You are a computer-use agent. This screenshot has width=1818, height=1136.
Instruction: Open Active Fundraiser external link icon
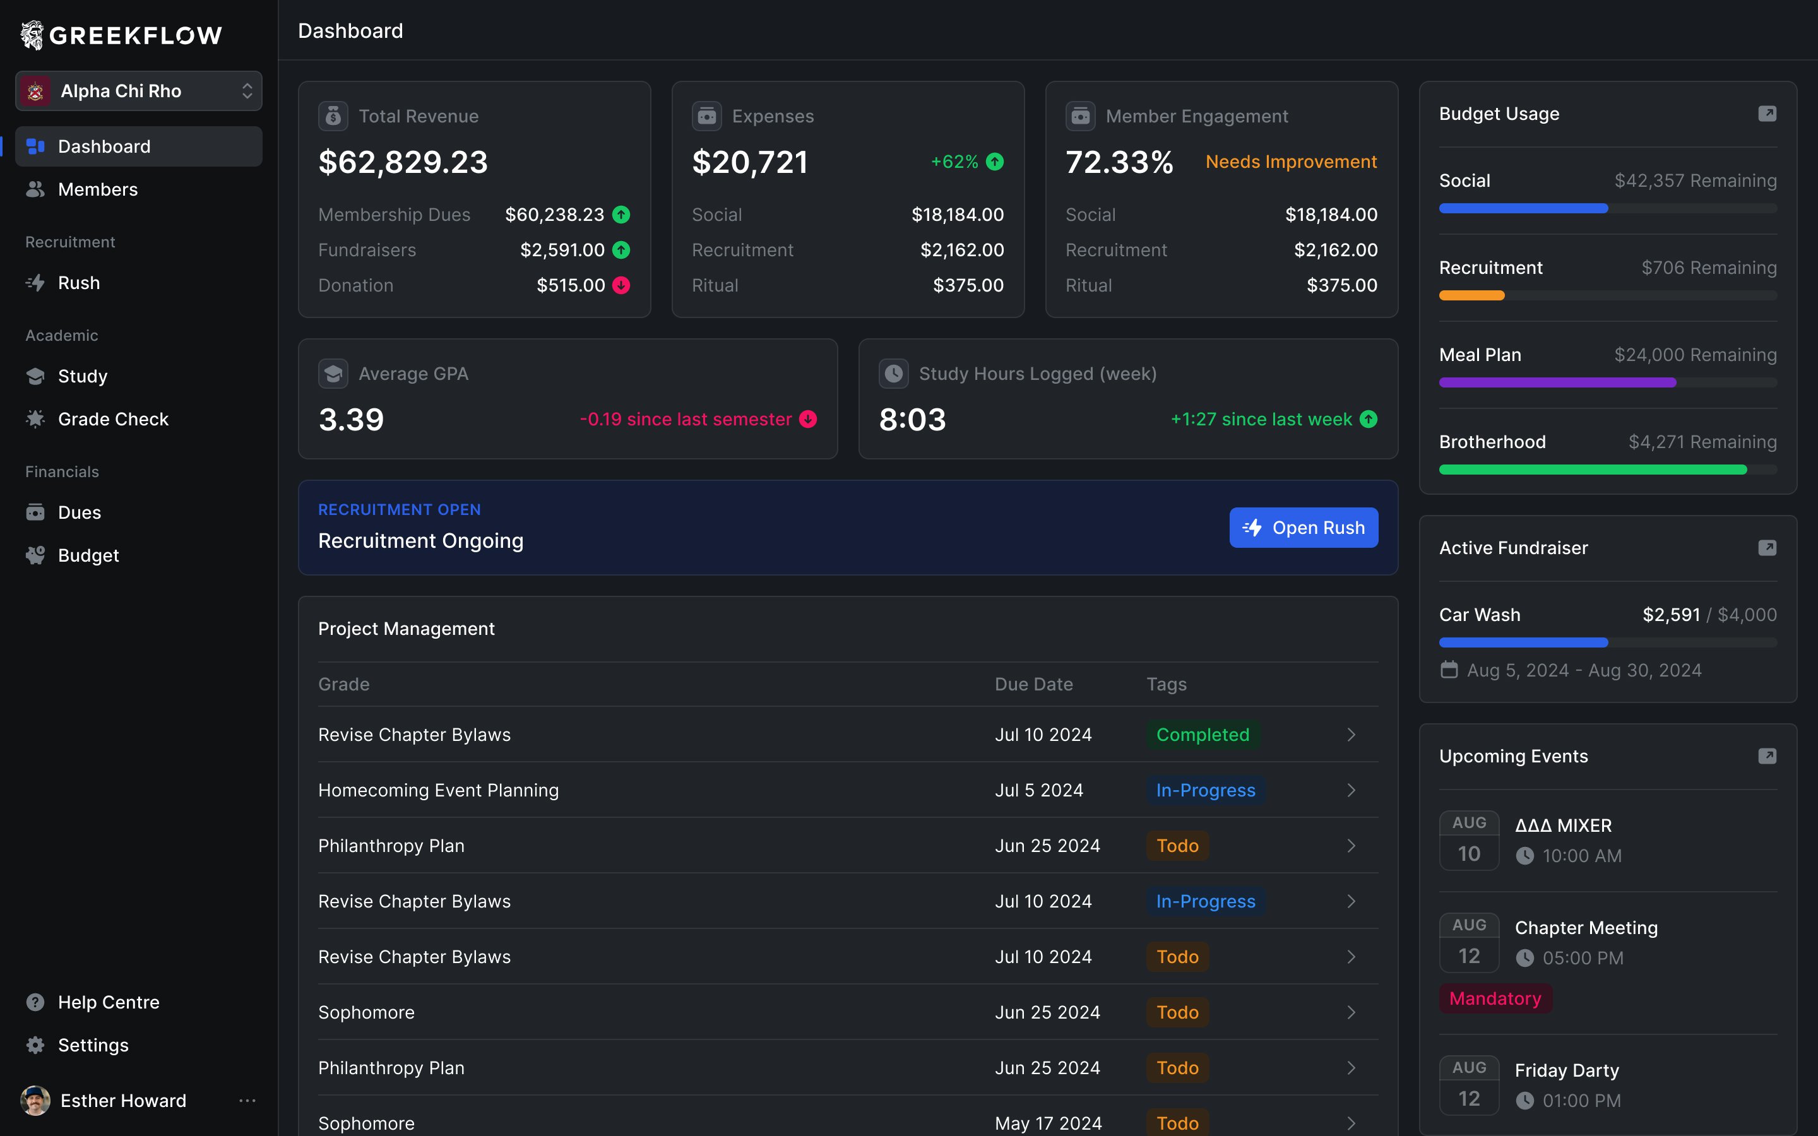click(x=1767, y=548)
